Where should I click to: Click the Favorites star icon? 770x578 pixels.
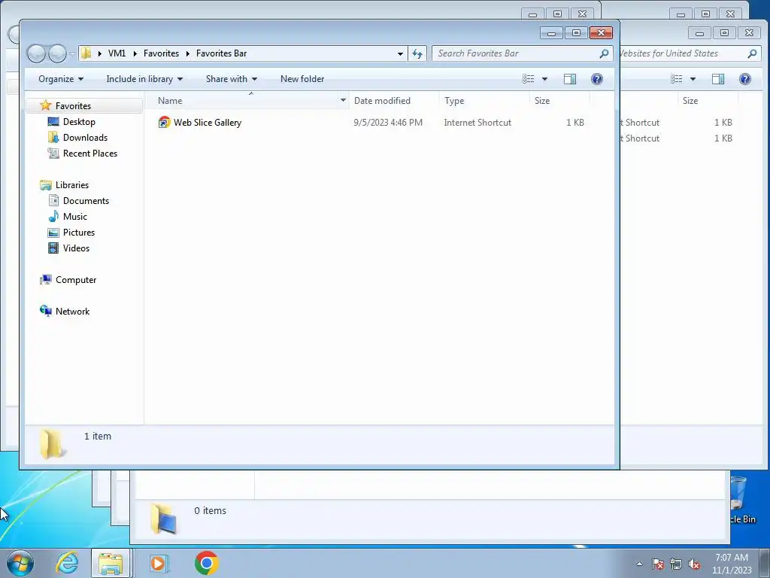pos(46,105)
